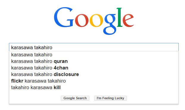Choose the 'flickr karasawa takahiro' suggestion
The width and height of the screenshot is (185, 110).
[94, 81]
